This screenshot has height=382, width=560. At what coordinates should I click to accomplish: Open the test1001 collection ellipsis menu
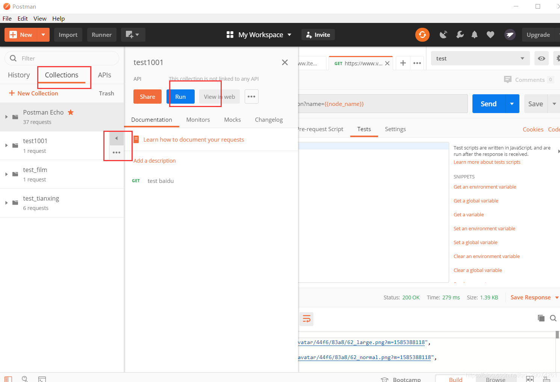tap(117, 152)
